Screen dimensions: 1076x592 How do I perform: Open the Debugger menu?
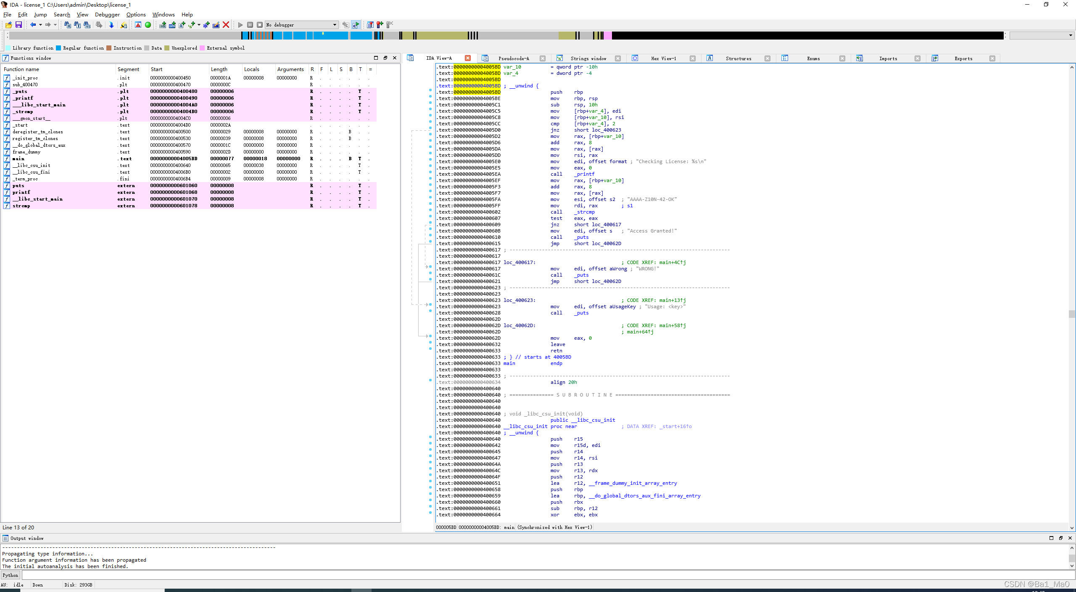[107, 14]
